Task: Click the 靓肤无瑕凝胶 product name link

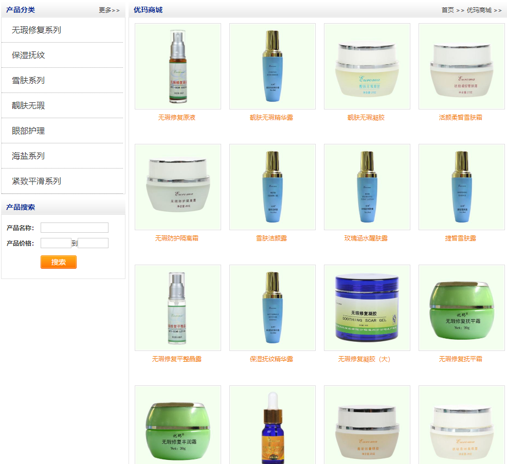Action: (x=366, y=118)
